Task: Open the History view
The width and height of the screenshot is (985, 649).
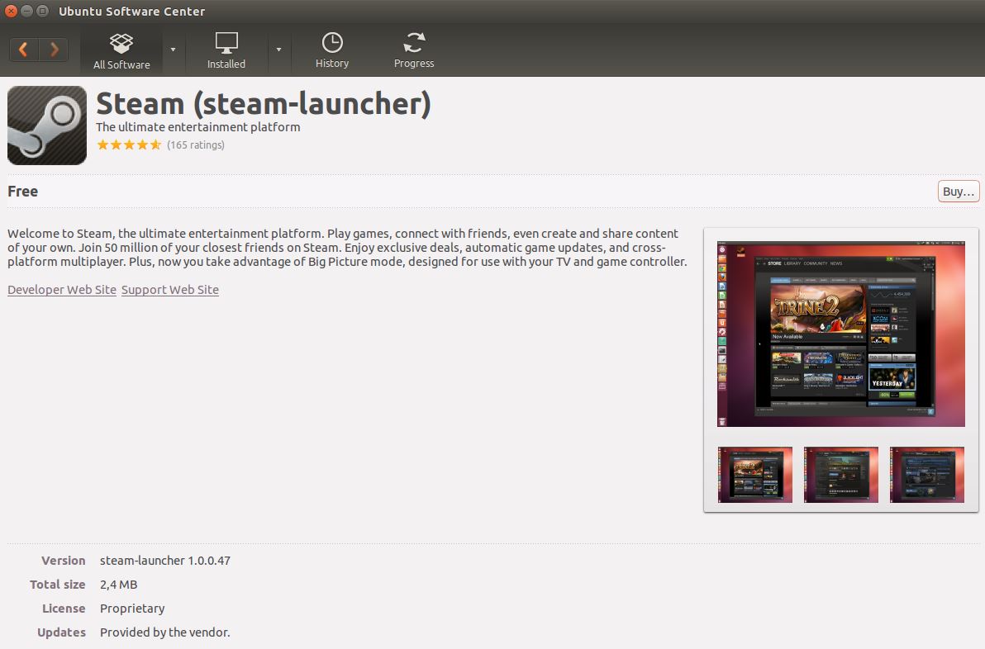Action: click(x=331, y=50)
